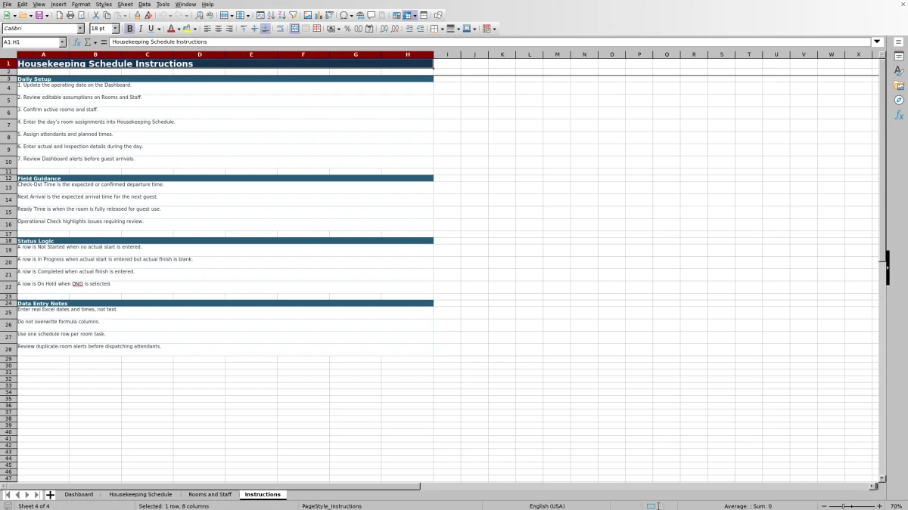Click the Formula equals sign icon
This screenshot has width=908, height=510.
104,42
